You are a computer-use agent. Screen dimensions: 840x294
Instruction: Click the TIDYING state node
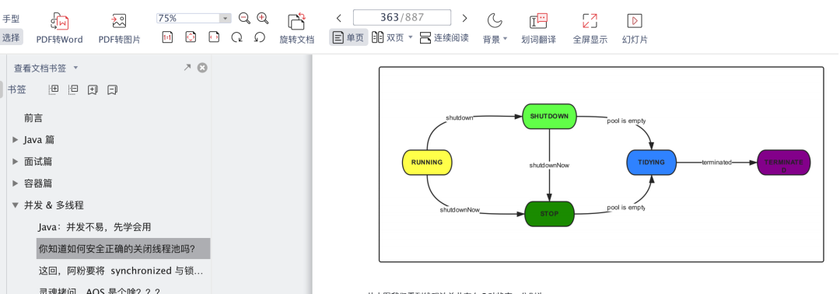tap(652, 163)
